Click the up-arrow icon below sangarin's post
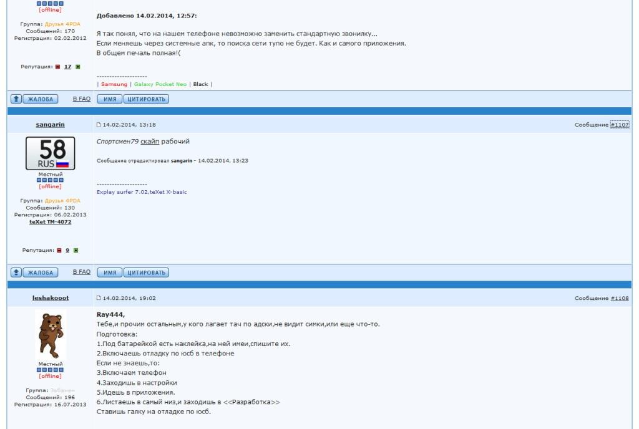The width and height of the screenshot is (639, 429). click(16, 272)
